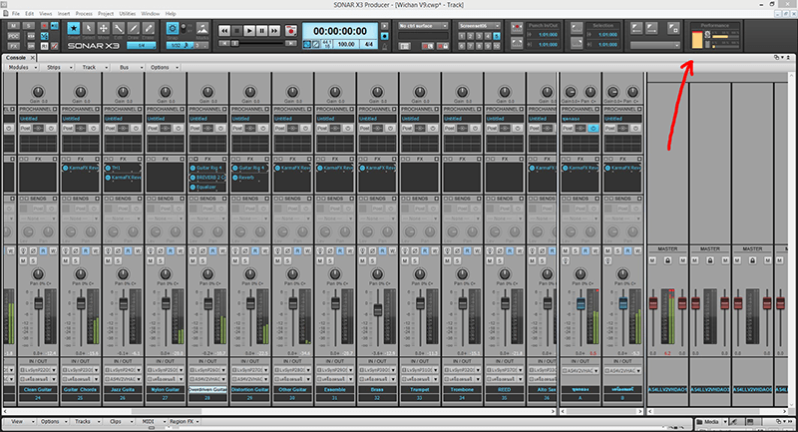Open the Screenset selector dropdown

coord(479,26)
